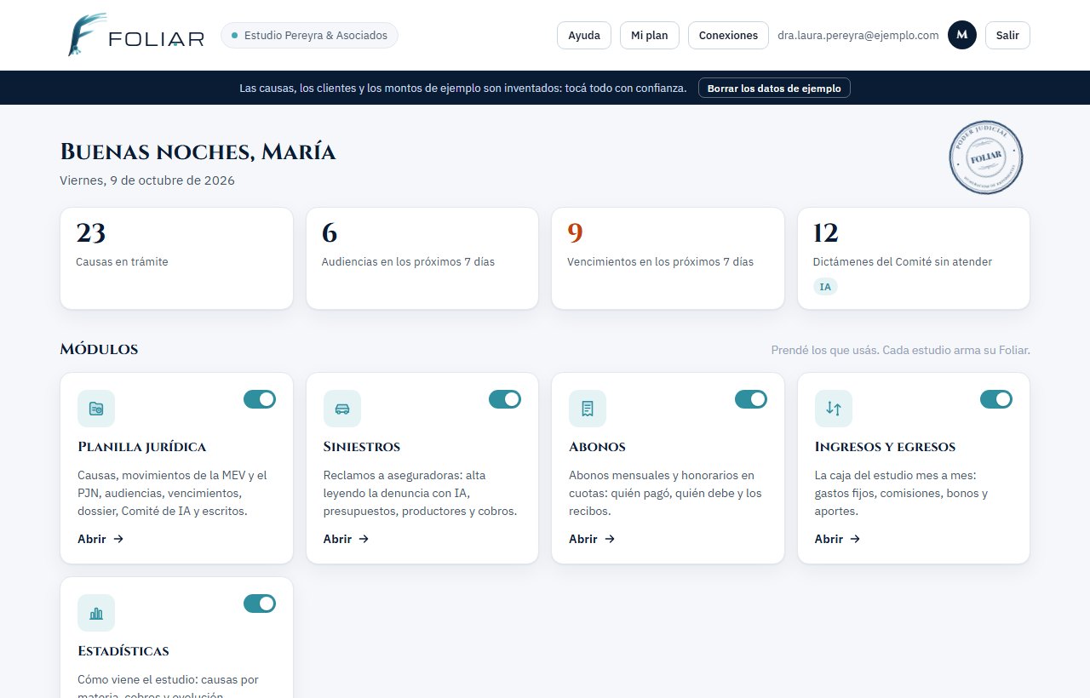This screenshot has width=1090, height=698.
Task: Click the Salir button
Action: point(1007,36)
